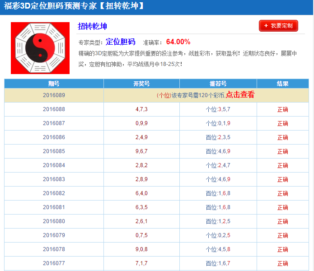
Task: Click the 64.00% accuracy value
Action: (x=178, y=42)
